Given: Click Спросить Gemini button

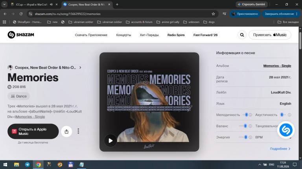Looking at the screenshot, I should coord(251,4).
